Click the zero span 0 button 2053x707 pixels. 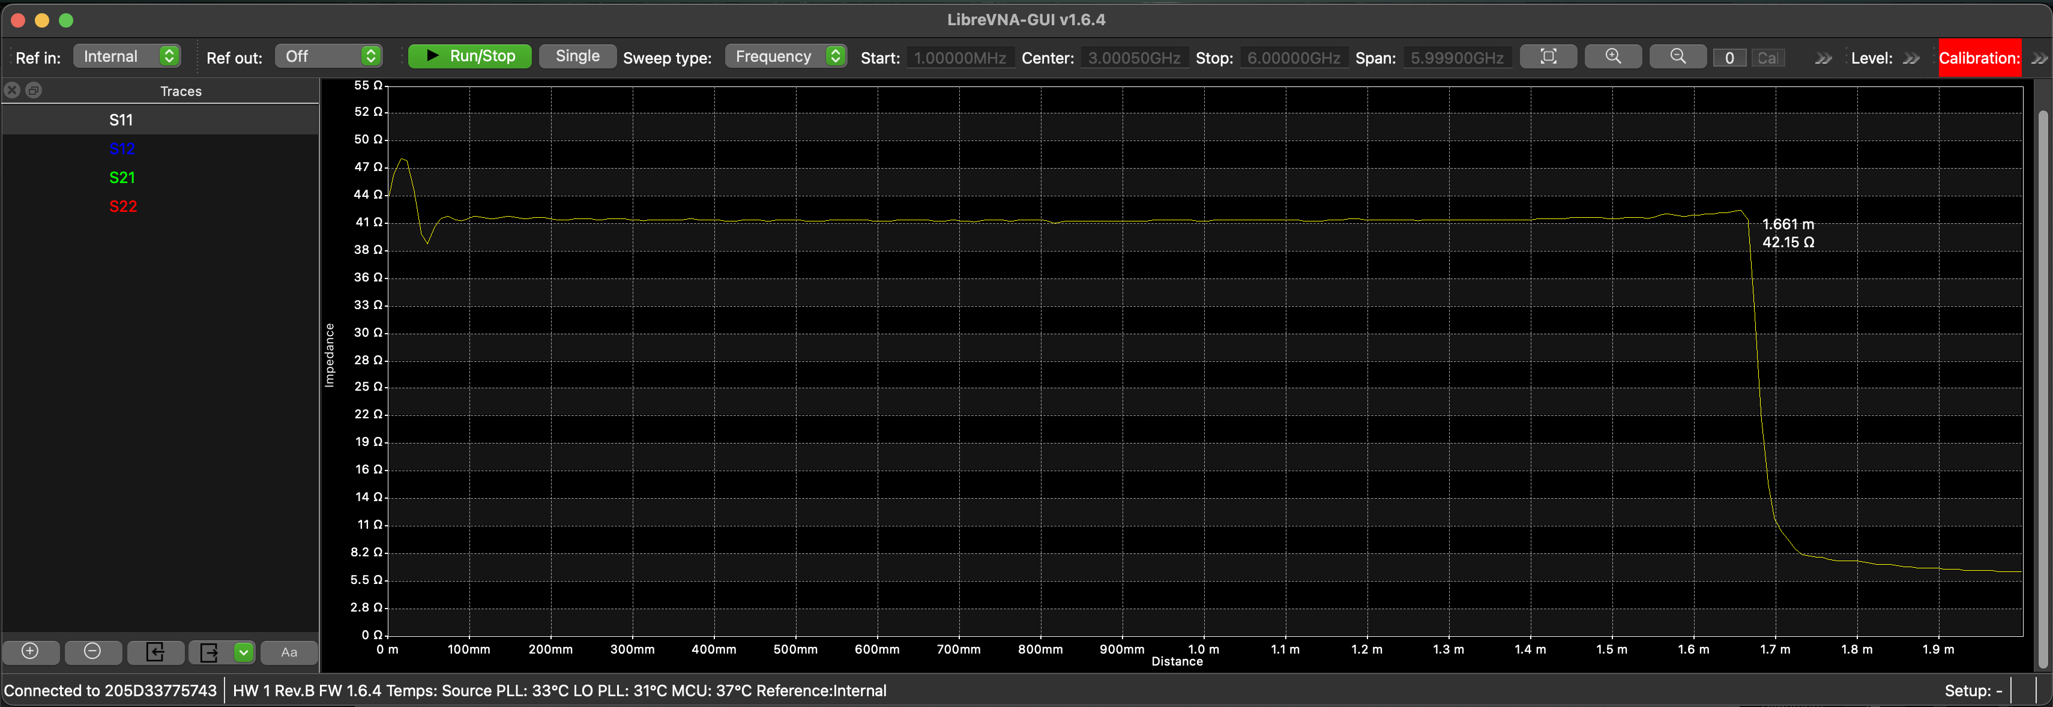pyautogui.click(x=1729, y=58)
